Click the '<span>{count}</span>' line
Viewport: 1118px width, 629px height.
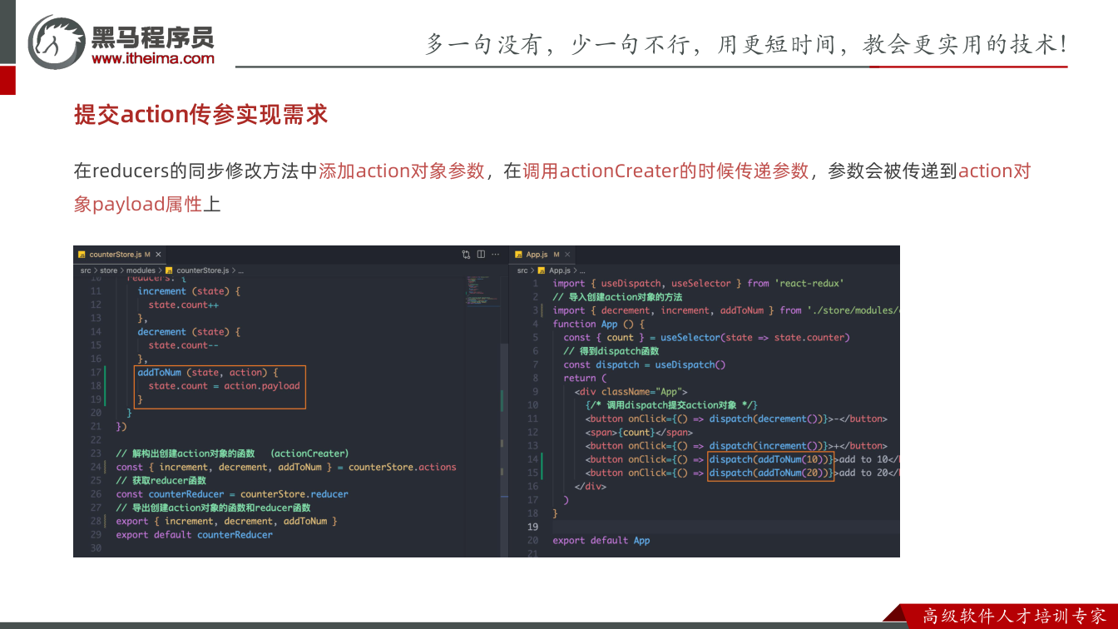coord(639,432)
